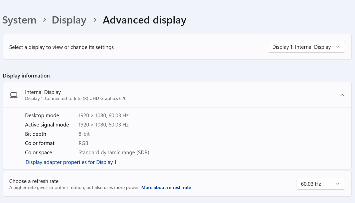Click the Bit depth 8-bit value
The image size is (355, 203).
click(x=84, y=134)
